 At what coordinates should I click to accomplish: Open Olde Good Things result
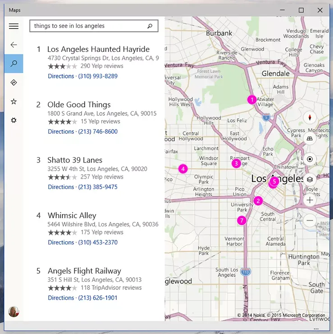[79, 104]
